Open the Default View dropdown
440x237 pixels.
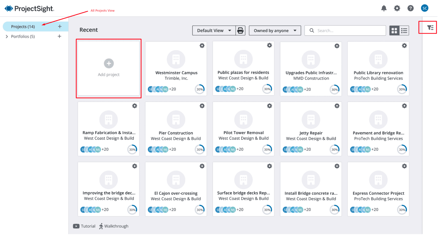click(214, 31)
